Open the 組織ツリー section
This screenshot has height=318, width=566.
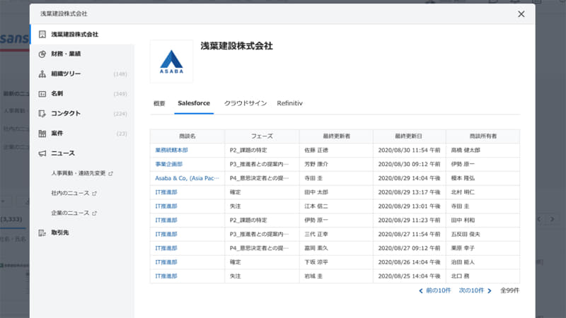click(x=82, y=74)
